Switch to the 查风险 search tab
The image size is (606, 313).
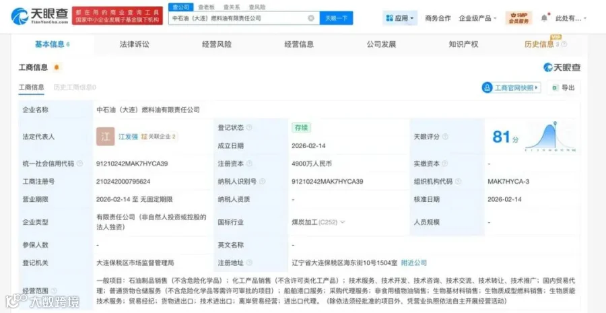pyautogui.click(x=257, y=7)
